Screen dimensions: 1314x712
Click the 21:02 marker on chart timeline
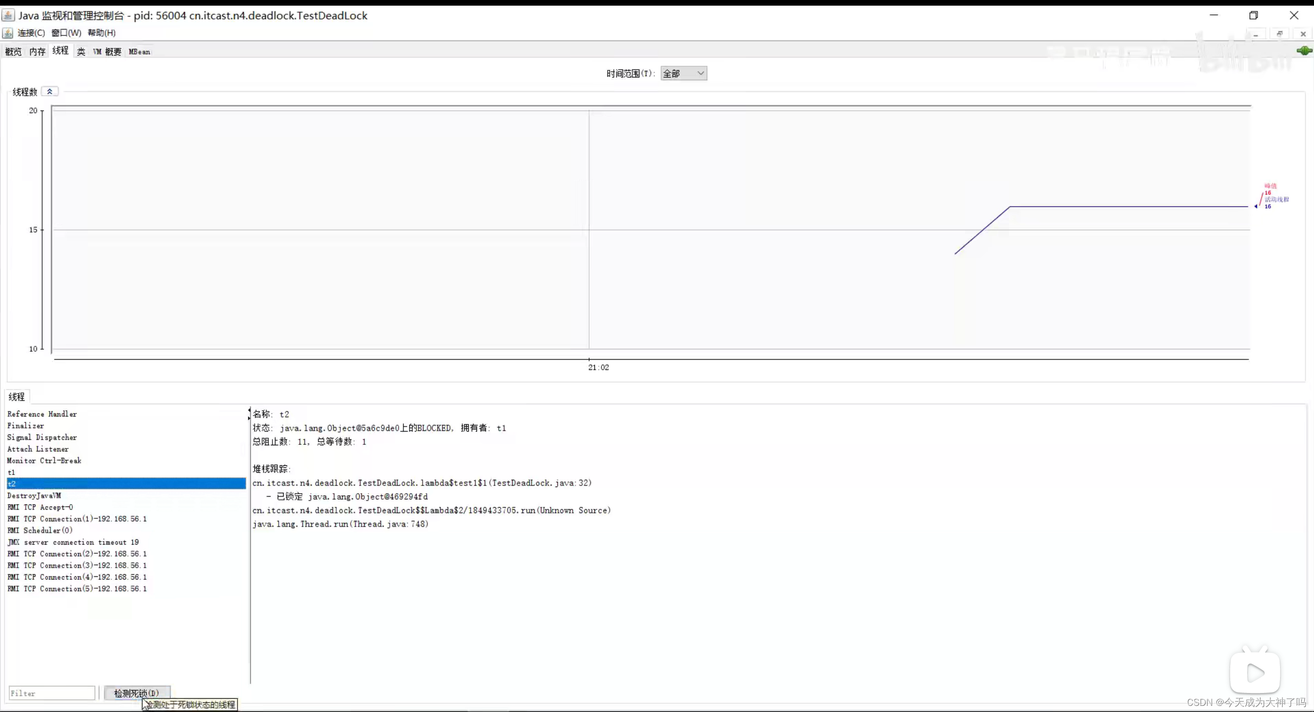[x=598, y=367]
